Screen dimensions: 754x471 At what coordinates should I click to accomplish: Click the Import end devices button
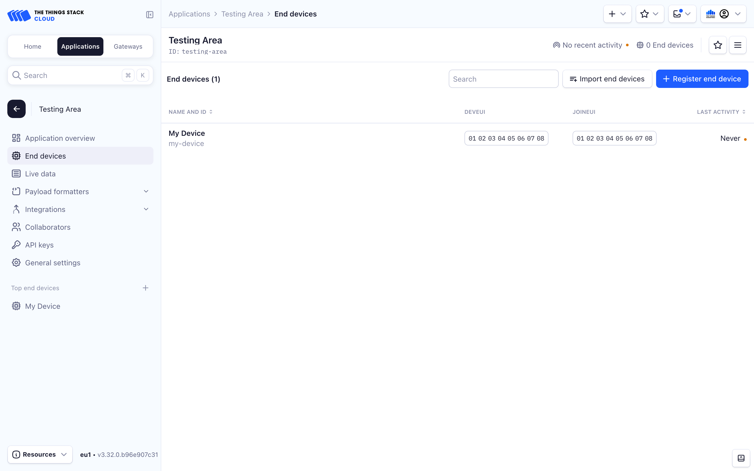click(607, 79)
